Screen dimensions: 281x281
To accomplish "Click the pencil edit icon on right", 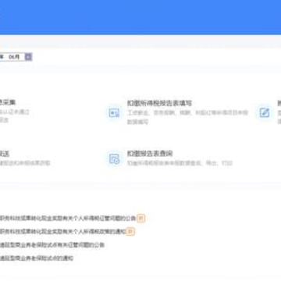I will tap(265, 112).
